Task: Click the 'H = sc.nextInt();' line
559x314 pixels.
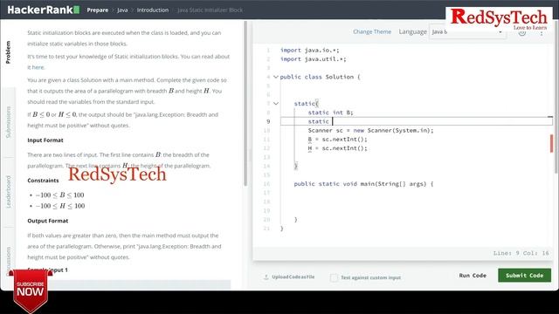Action: (x=338, y=148)
